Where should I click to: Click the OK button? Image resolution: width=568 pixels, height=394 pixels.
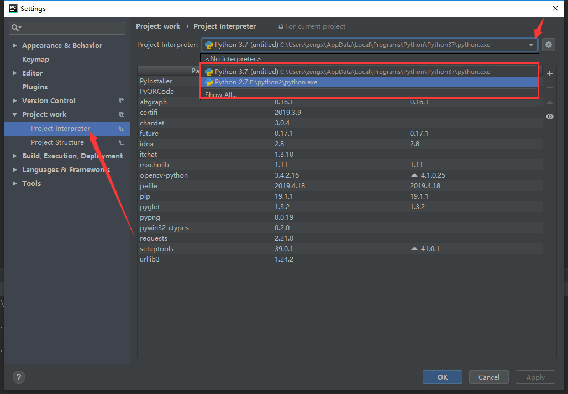pyautogui.click(x=443, y=377)
